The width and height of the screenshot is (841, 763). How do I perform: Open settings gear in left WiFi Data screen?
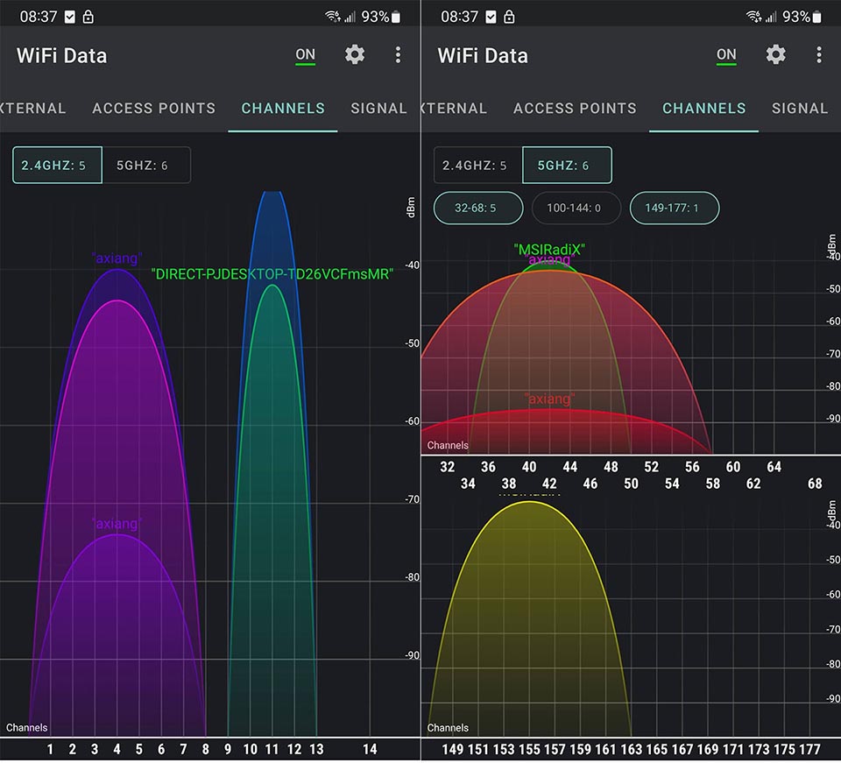pyautogui.click(x=355, y=54)
